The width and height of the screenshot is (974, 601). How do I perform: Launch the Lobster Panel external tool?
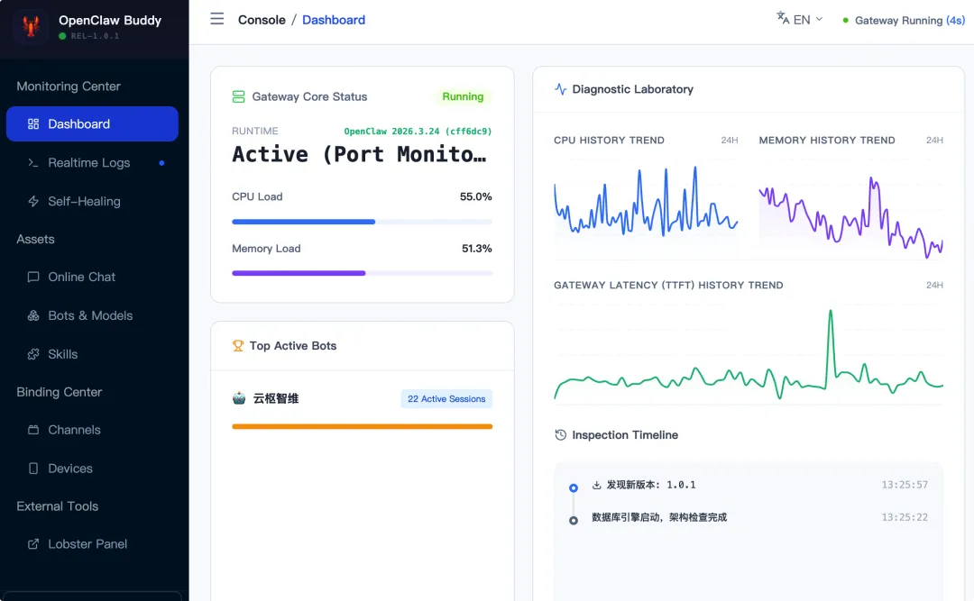[92, 544]
